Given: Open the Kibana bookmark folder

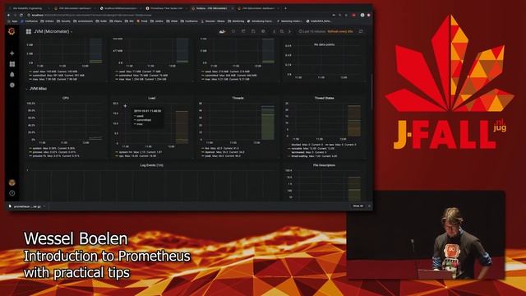Looking at the screenshot, I should click(x=116, y=21).
